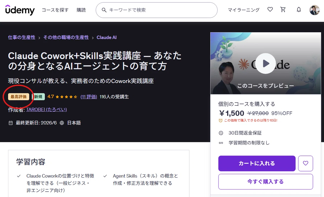324x197 pixels.
Task: Open the notifications bell icon
Action: click(299, 10)
